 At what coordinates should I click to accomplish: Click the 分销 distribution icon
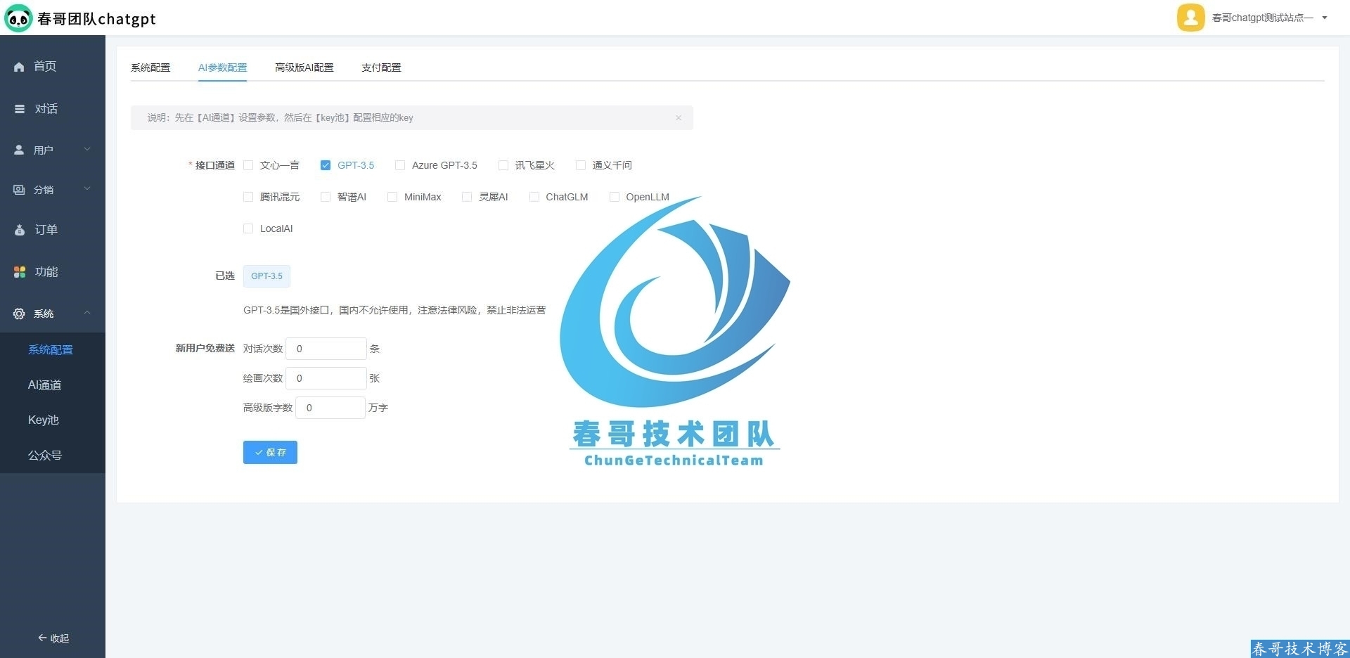[x=19, y=189]
